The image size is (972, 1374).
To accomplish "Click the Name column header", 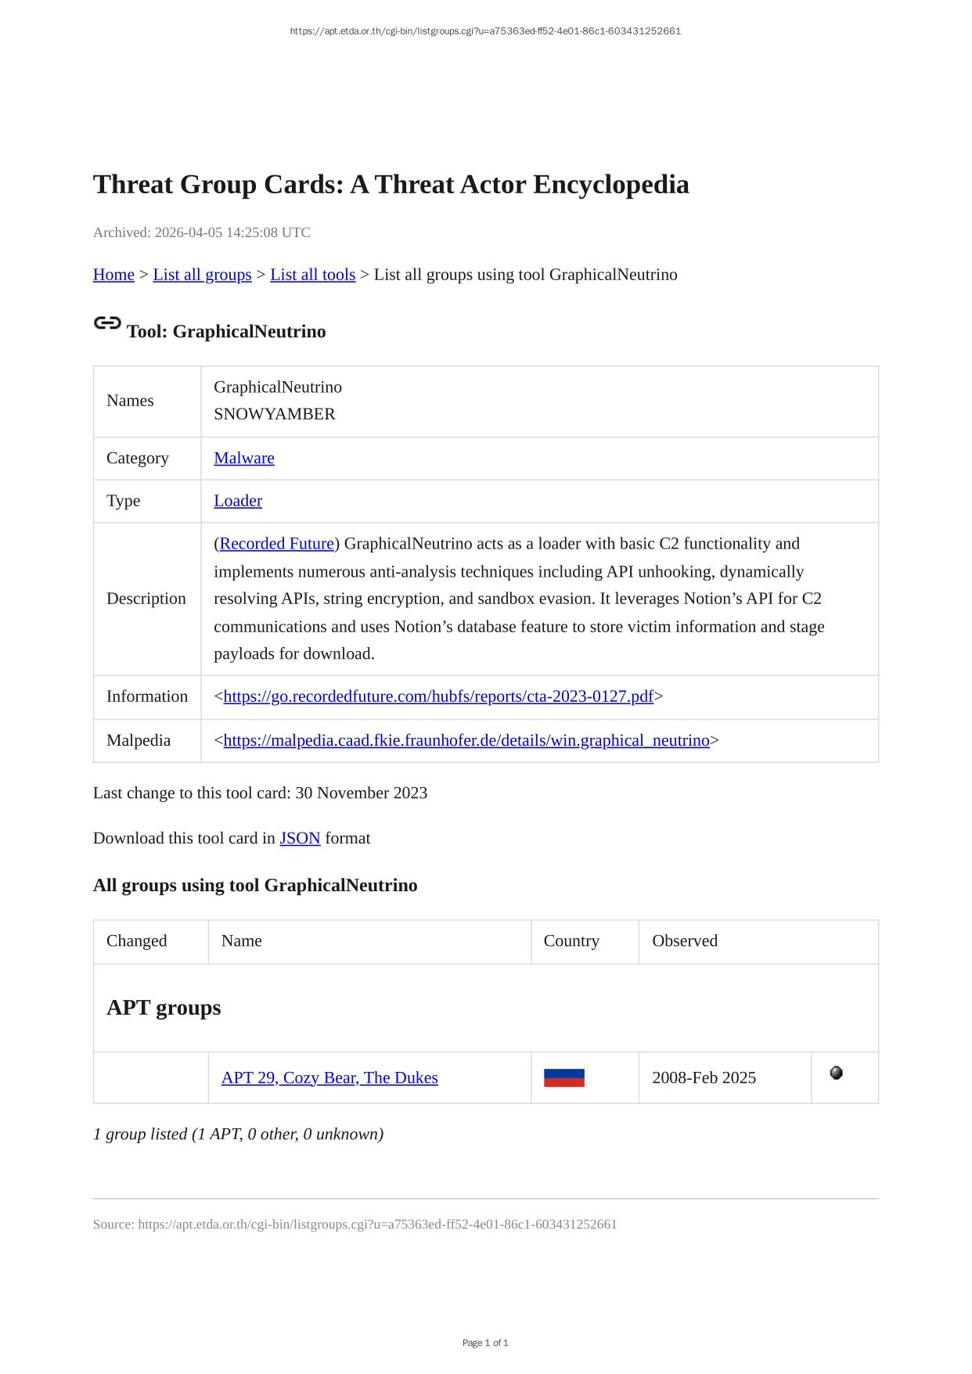I will 241,941.
